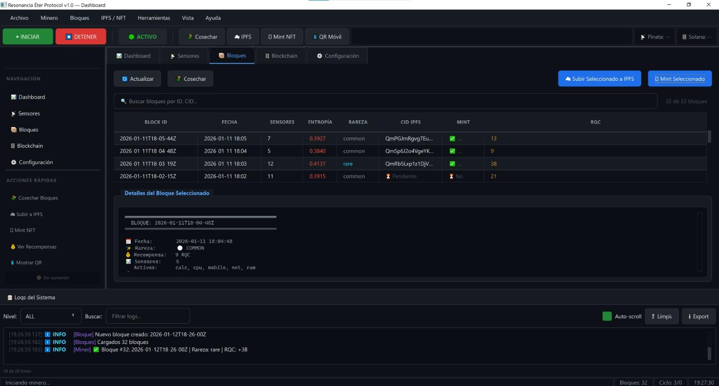Open the Nivel ALL log level dropdown
The width and height of the screenshot is (719, 386).
point(50,316)
